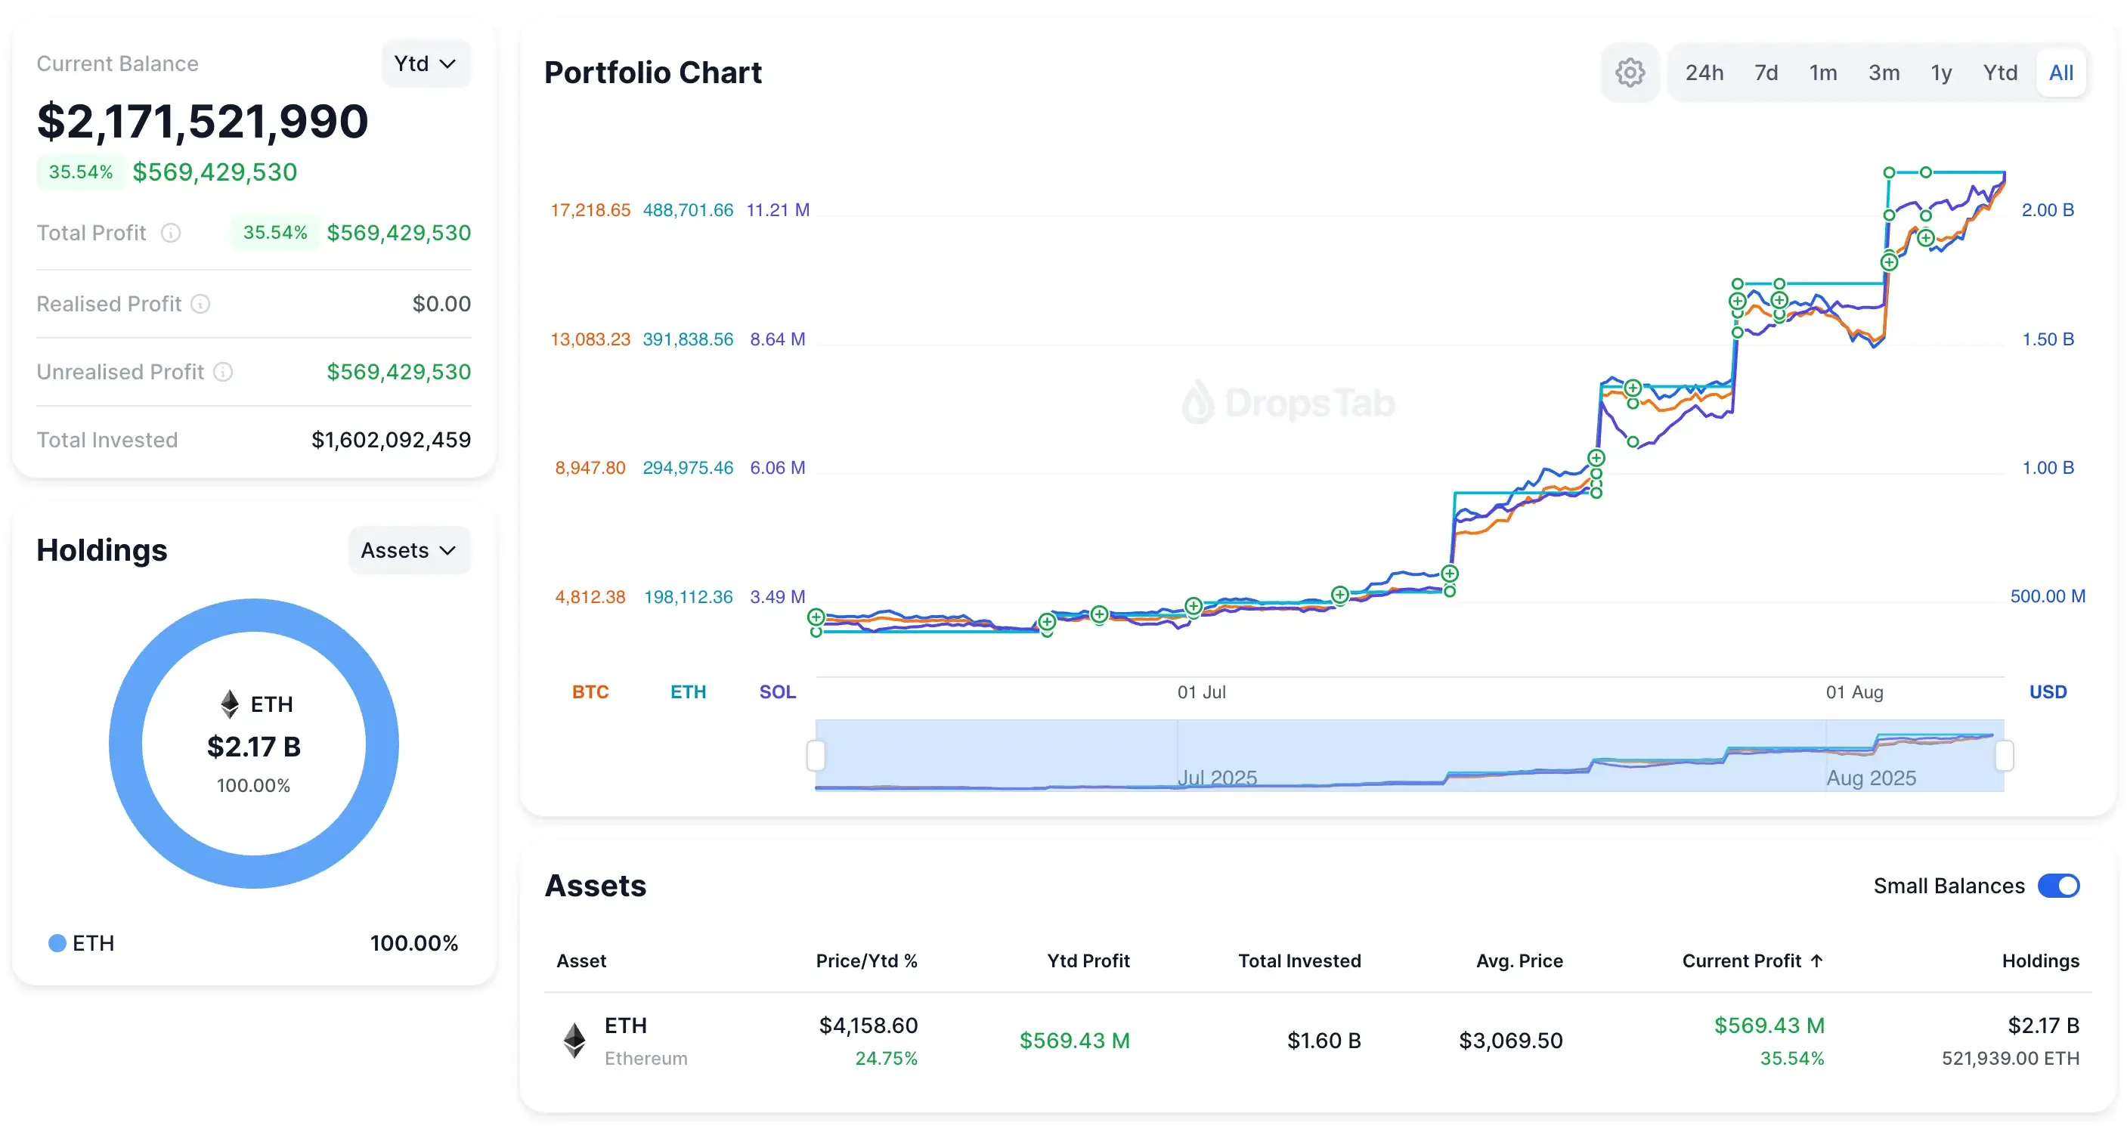2127x1126 pixels.
Task: Click the Realised Profit info icon
Action: point(200,304)
